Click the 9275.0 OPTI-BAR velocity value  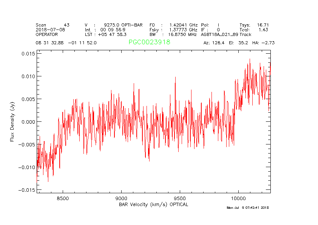coord(123,25)
